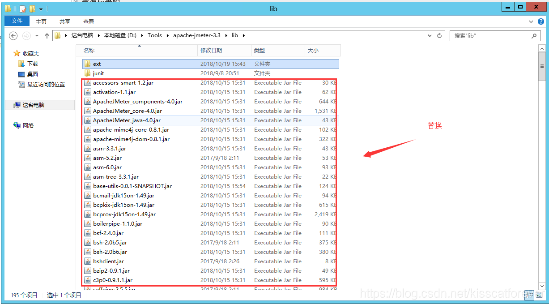This screenshot has width=549, height=304.
Task: Select 这台电脑 in navigation pane
Action: (x=34, y=105)
